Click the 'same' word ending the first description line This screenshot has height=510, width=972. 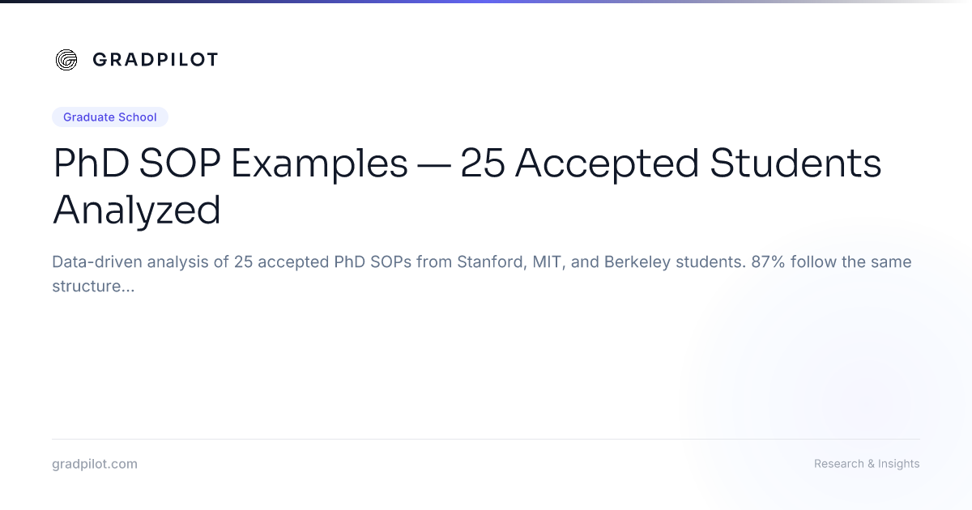tap(892, 262)
